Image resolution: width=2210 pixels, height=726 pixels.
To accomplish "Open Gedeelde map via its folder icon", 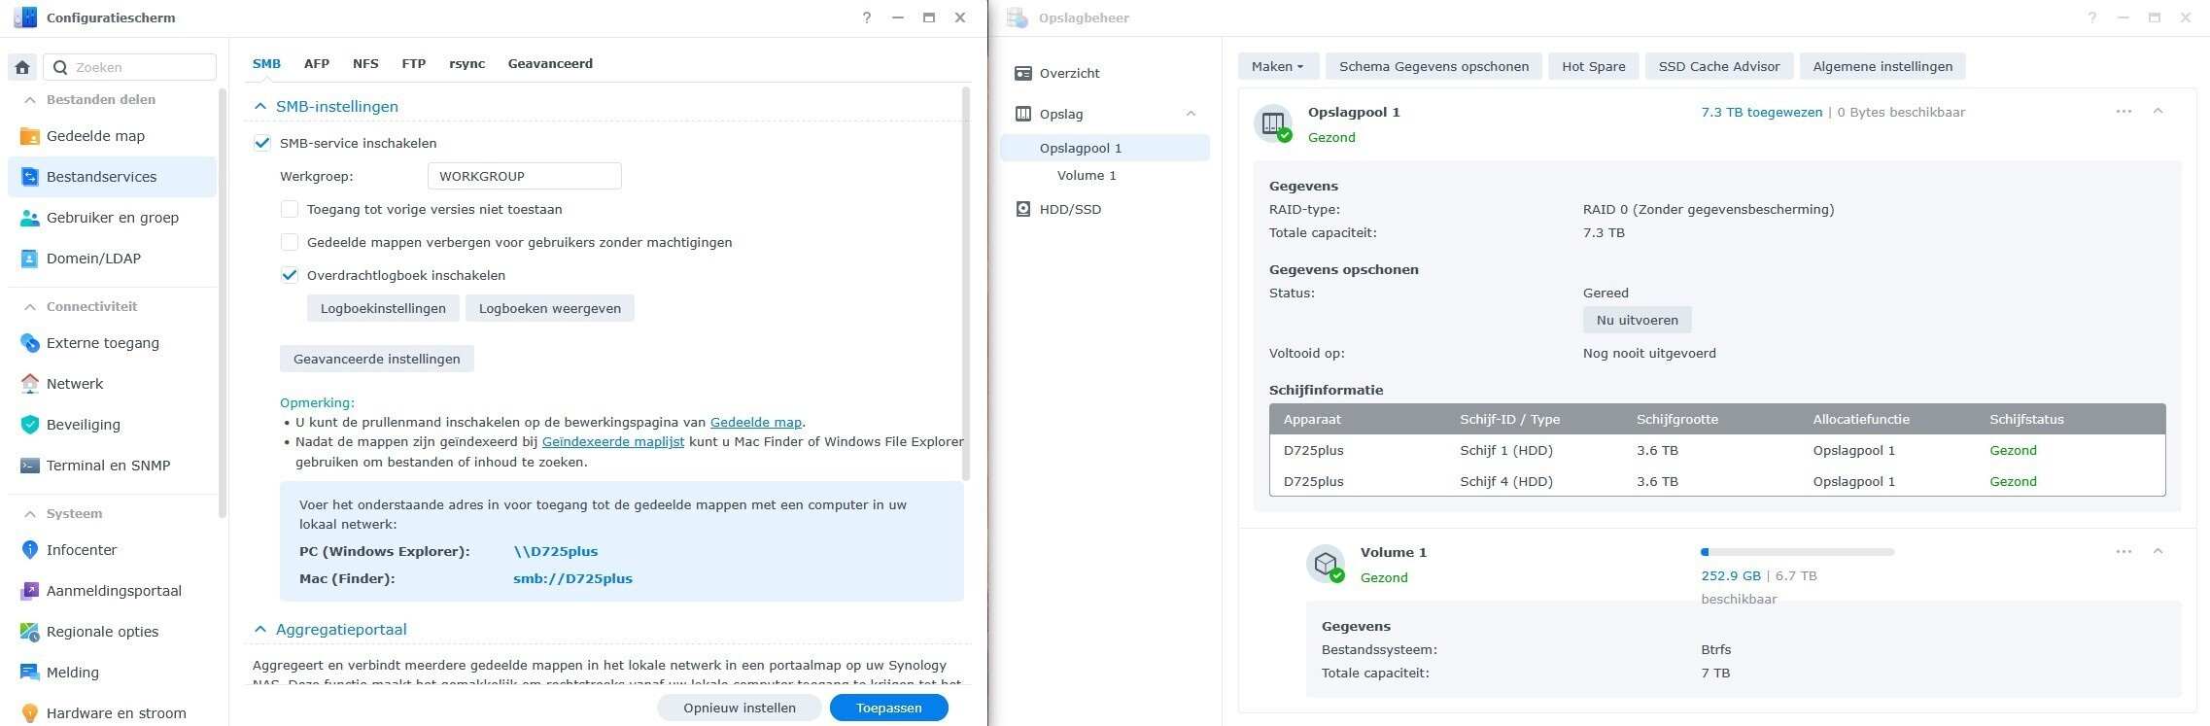I will pyautogui.click(x=30, y=136).
